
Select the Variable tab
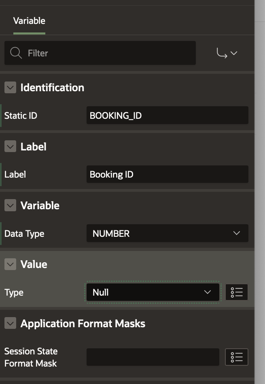pos(29,21)
